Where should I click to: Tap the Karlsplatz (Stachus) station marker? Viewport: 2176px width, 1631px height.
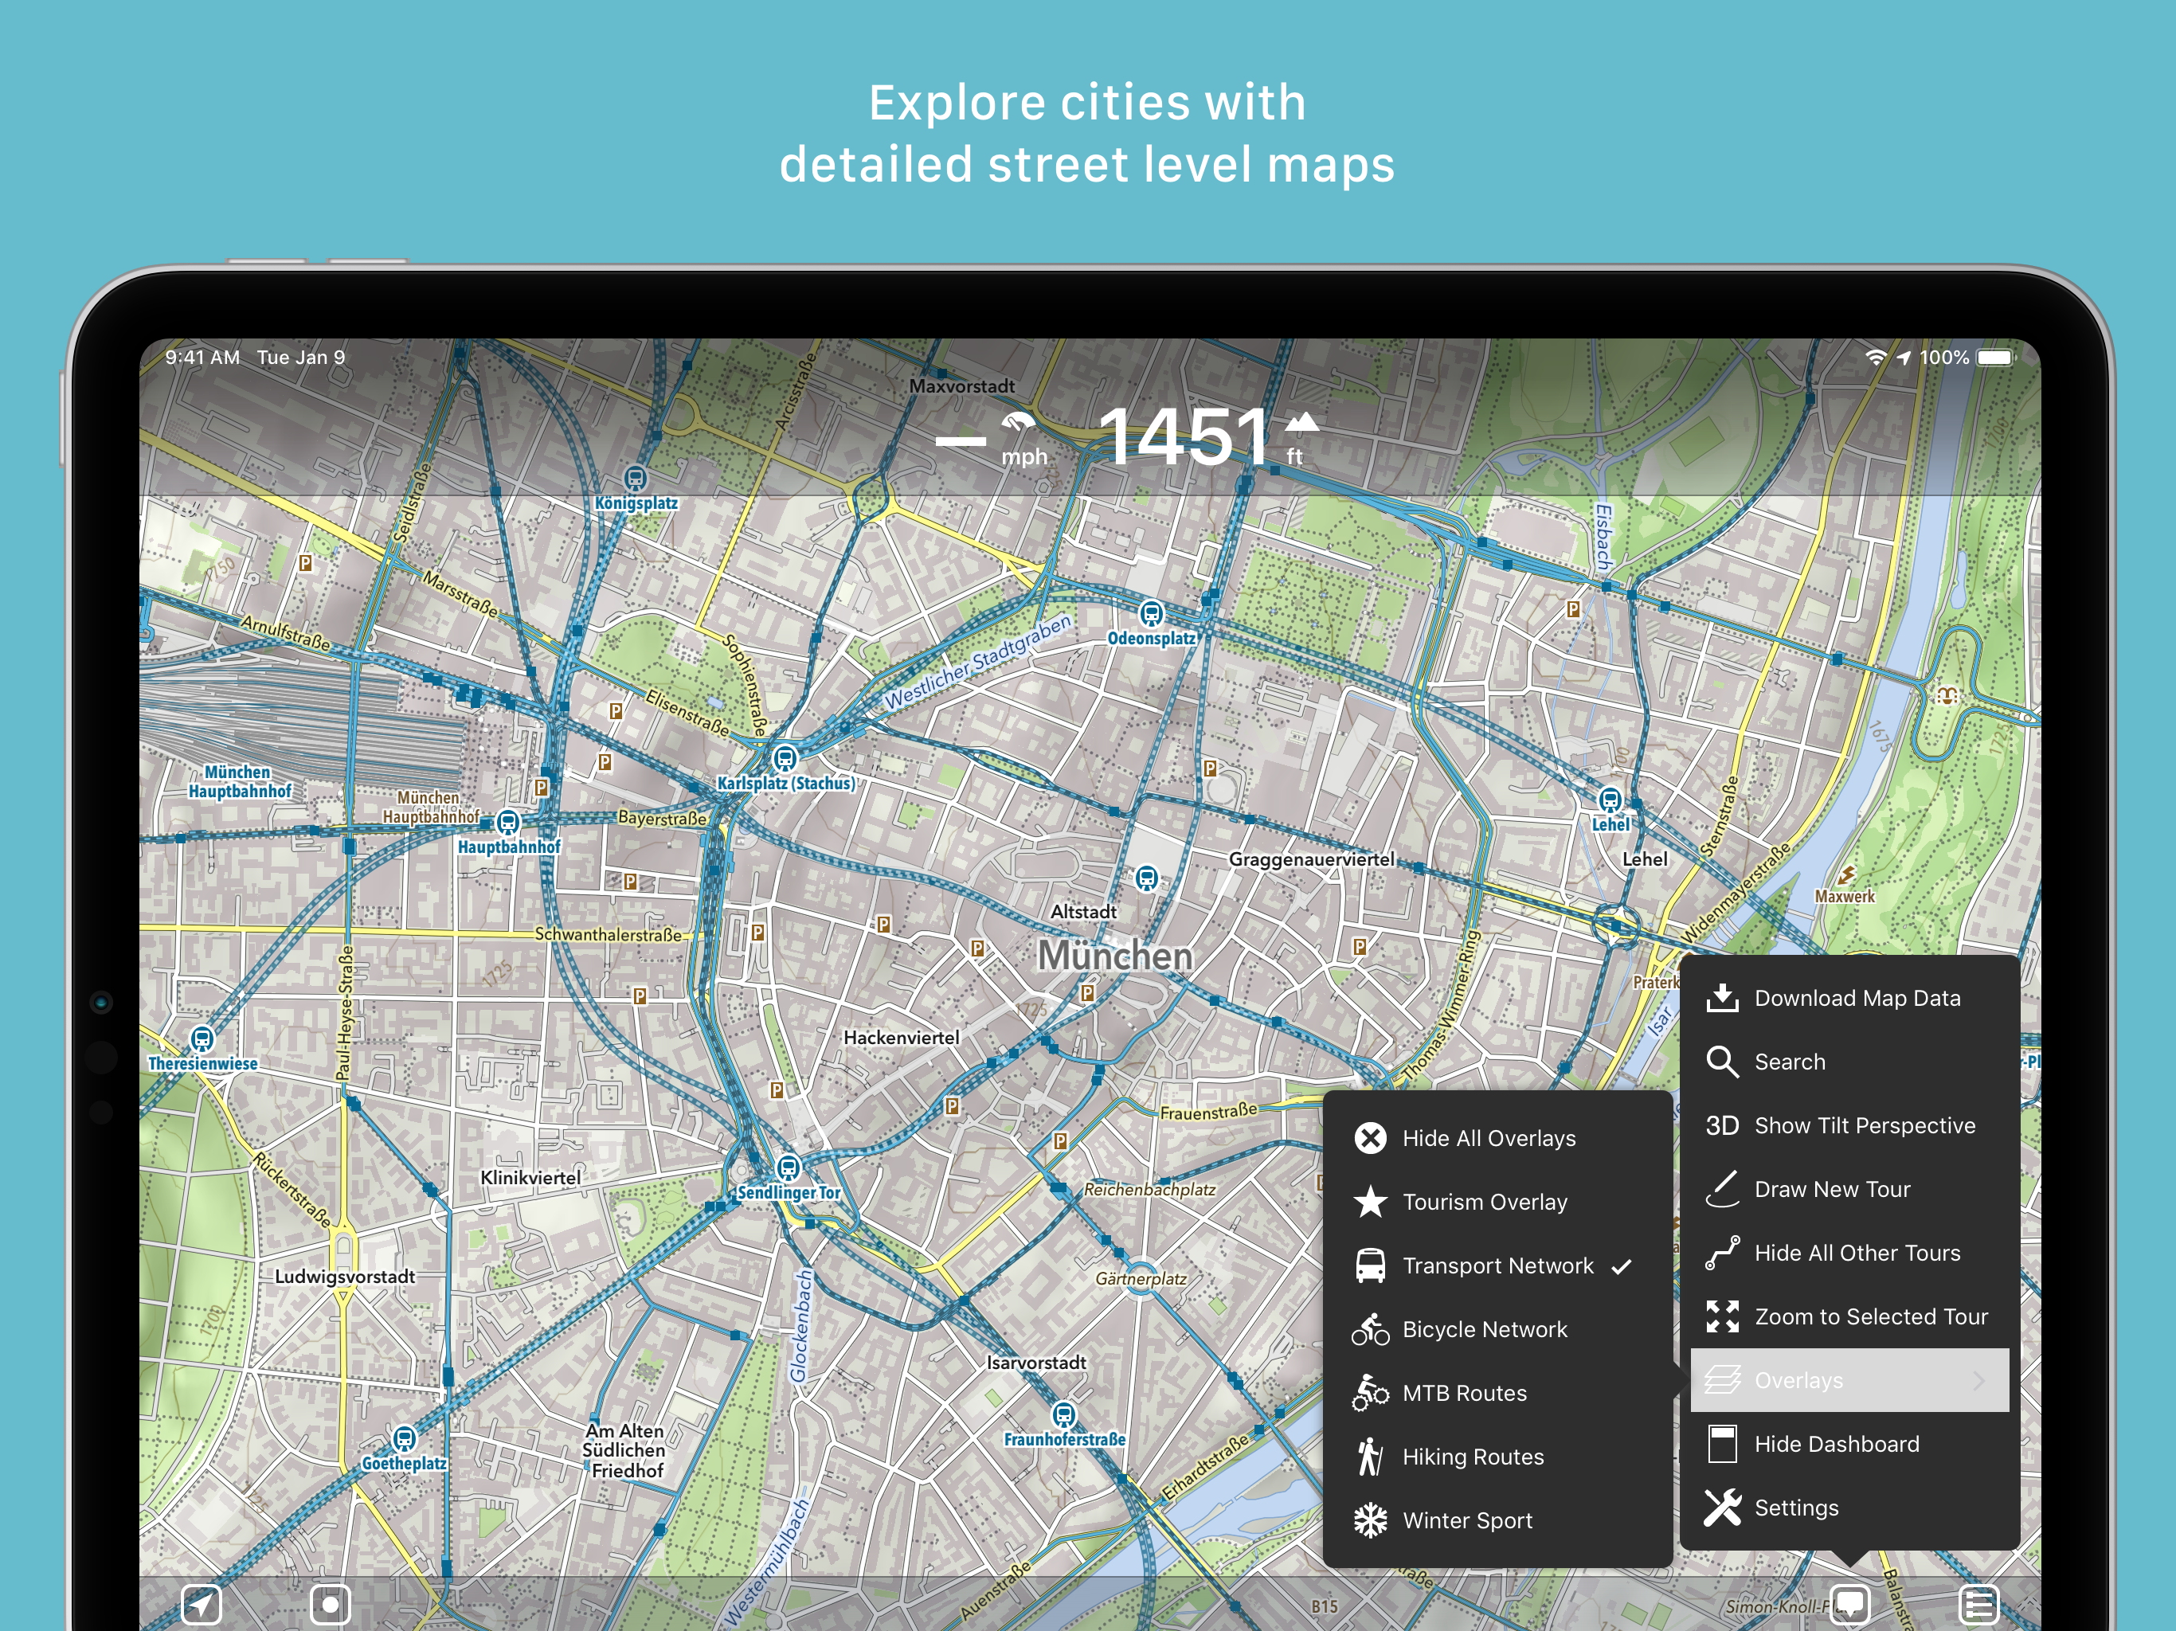point(784,758)
